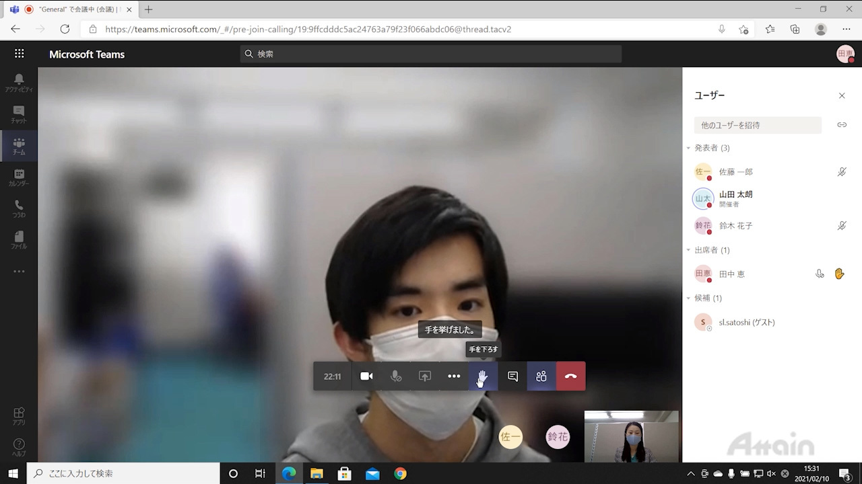Screen dimensions: 862x484
Task: Open the Activity feed in sidebar
Action: click(x=19, y=83)
